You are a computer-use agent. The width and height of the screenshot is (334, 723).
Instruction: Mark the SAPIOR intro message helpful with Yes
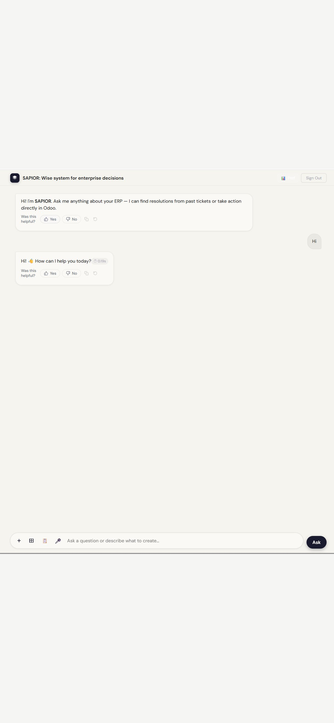pyautogui.click(x=50, y=219)
